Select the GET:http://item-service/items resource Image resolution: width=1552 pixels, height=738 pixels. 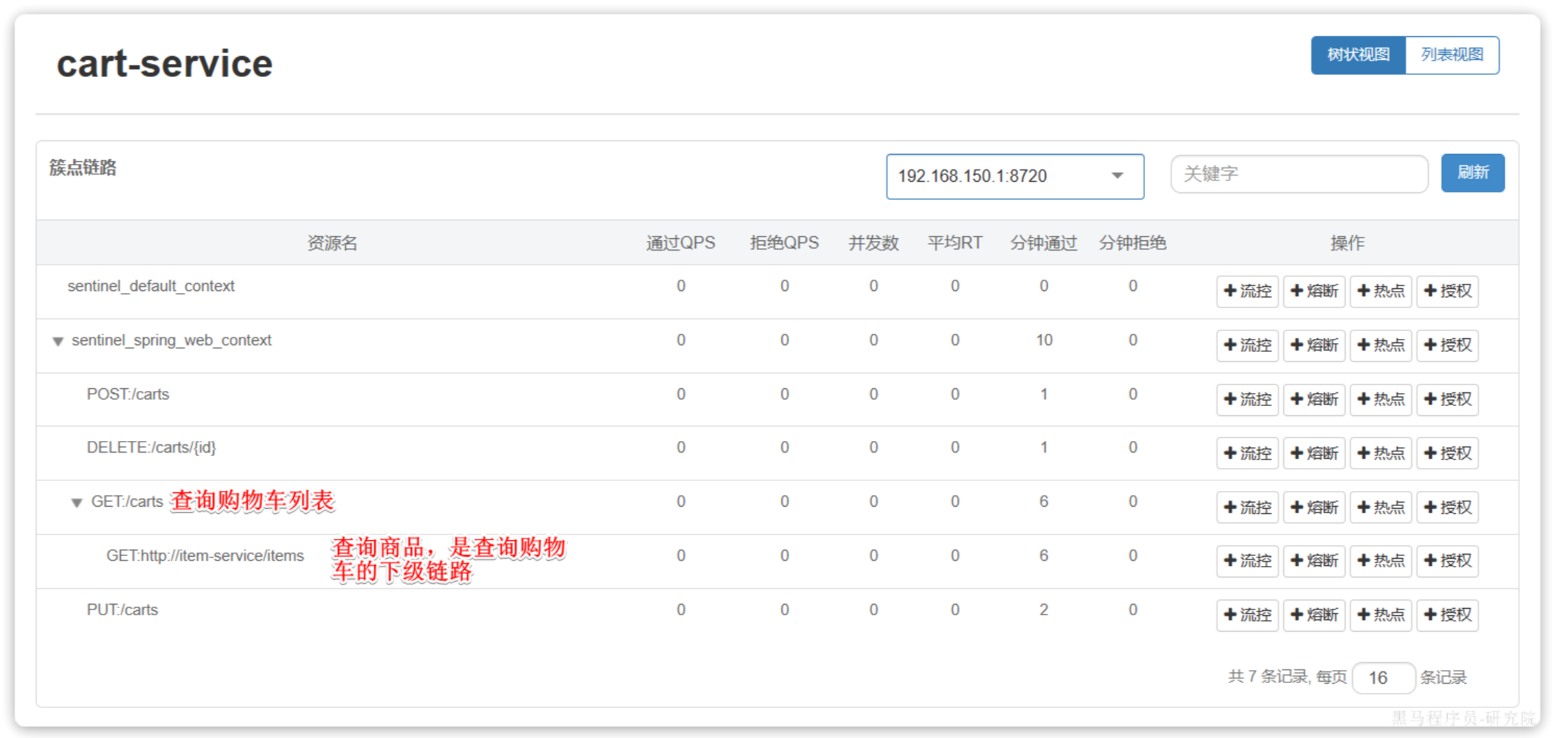coord(205,556)
